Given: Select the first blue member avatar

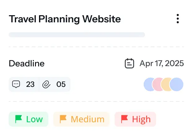Looking at the screenshot, I should (x=148, y=84).
